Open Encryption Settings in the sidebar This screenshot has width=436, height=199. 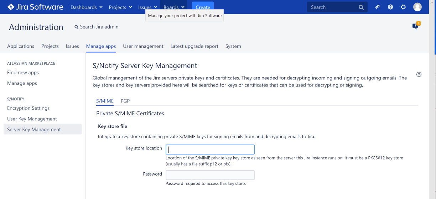coord(28,108)
